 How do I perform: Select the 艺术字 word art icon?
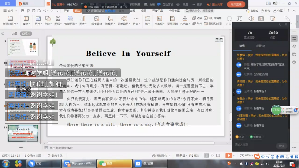185,19
